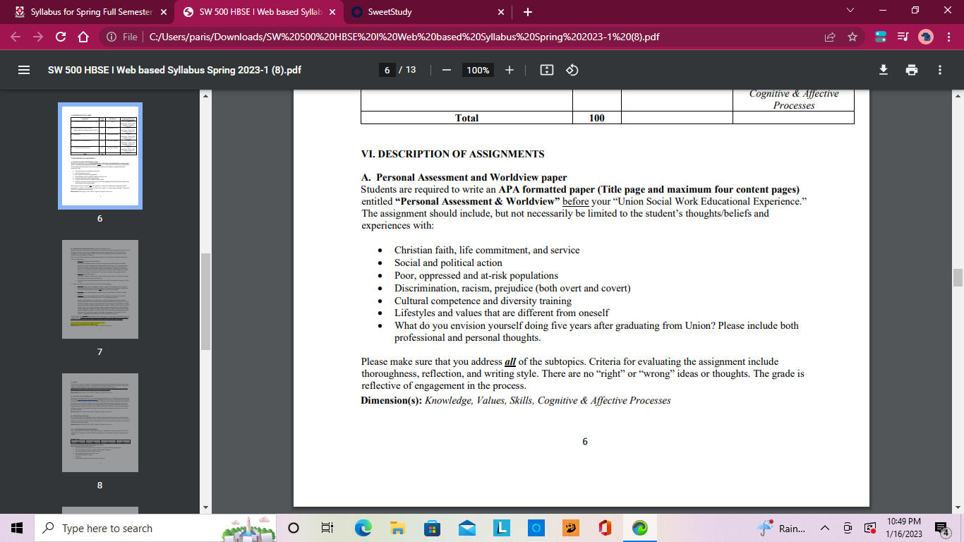Select page 8 thumbnail in sidebar
Screen dimensions: 964x542
click(x=100, y=423)
